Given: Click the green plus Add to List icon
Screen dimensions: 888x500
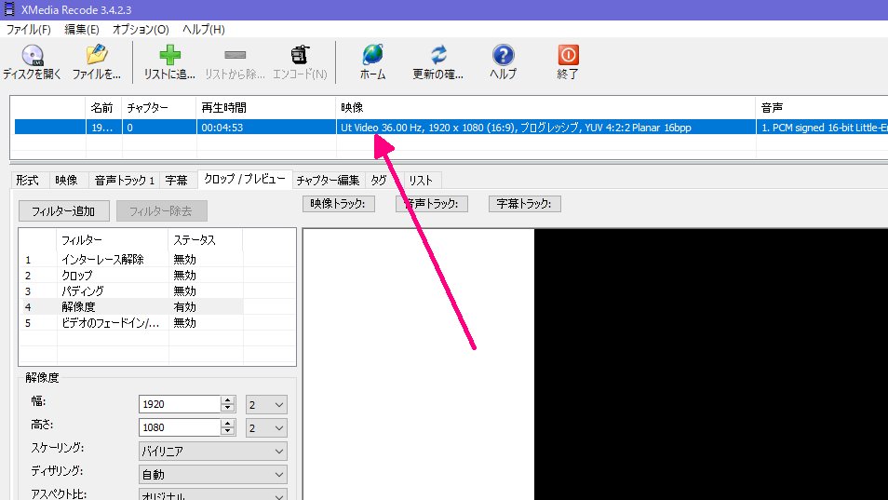Looking at the screenshot, I should coord(169,55).
